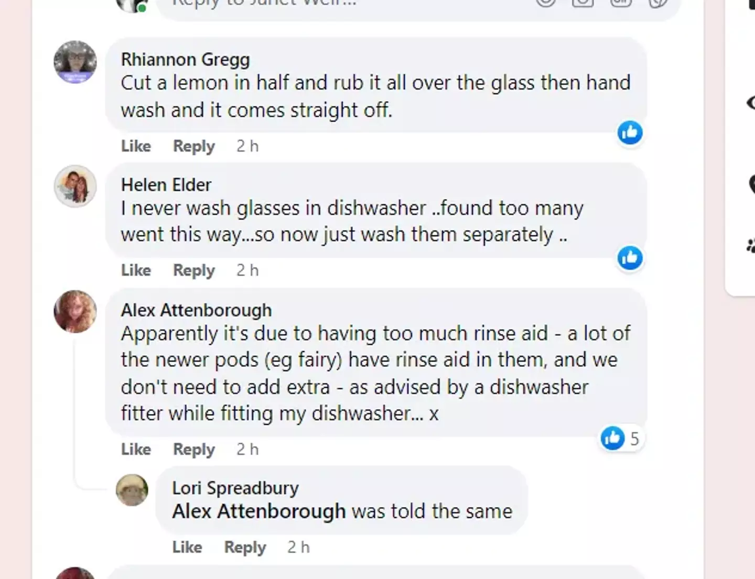
Task: Attach a photo using the camera icon
Action: tap(581, 3)
